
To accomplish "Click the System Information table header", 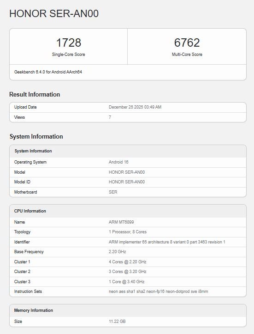I will click(33, 151).
